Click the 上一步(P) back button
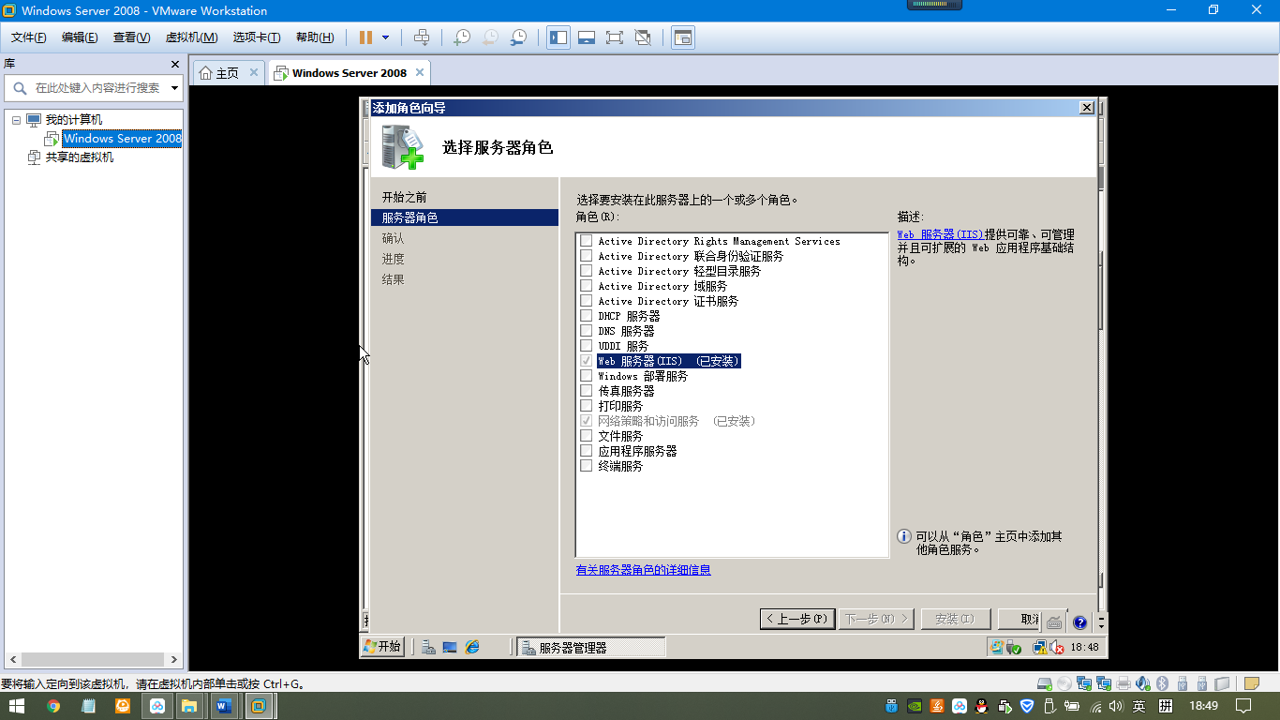 (x=797, y=620)
